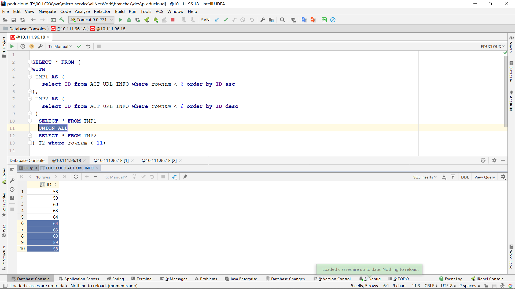Click the editor vertical scrollbar

coord(506,91)
